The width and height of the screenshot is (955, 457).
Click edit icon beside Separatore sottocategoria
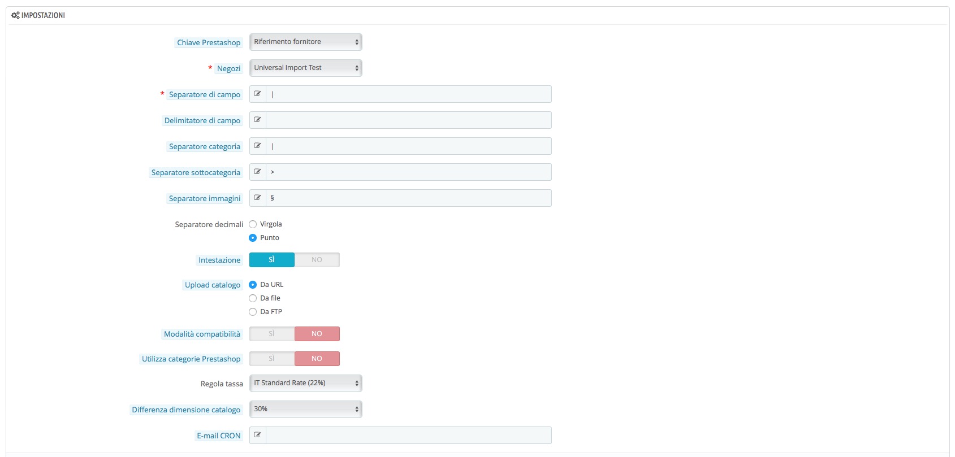pyautogui.click(x=257, y=172)
